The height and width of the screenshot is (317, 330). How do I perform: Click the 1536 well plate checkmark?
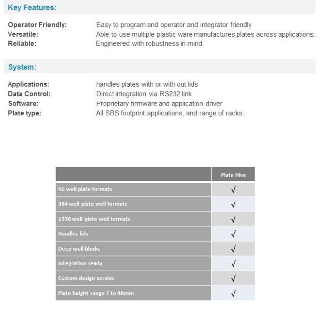pos(233,219)
